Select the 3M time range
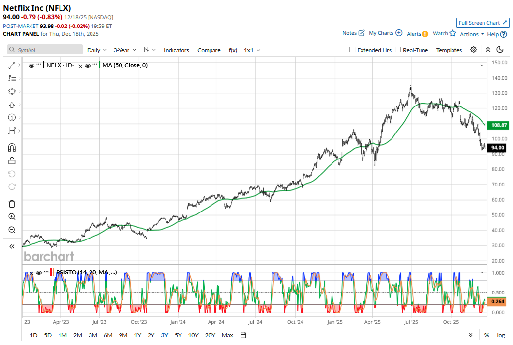Viewport: 513px width, 345px height. pyautogui.click(x=93, y=335)
